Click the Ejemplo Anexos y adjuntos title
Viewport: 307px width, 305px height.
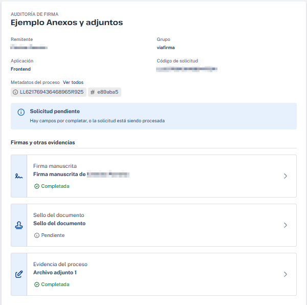67,23
